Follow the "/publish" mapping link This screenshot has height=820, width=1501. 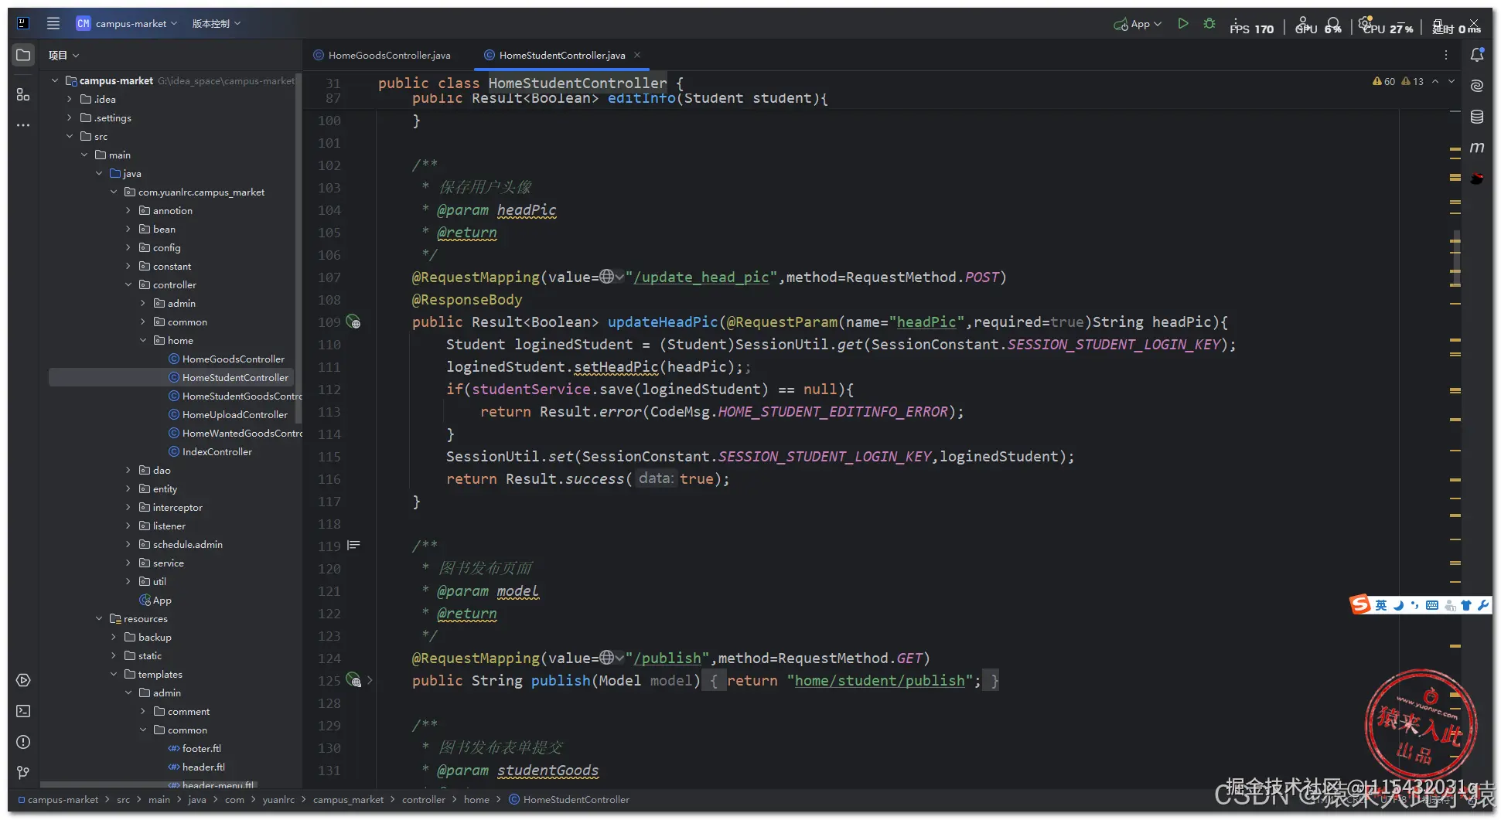667,658
